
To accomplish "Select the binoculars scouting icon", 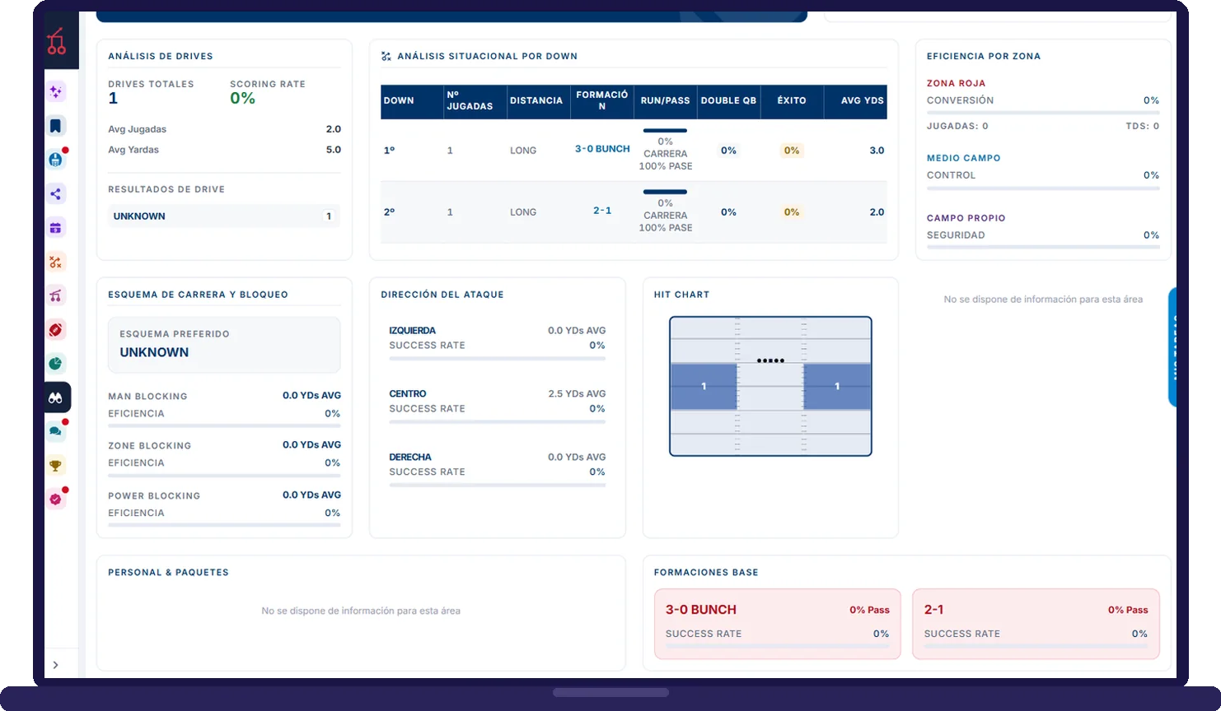I will click(x=55, y=397).
